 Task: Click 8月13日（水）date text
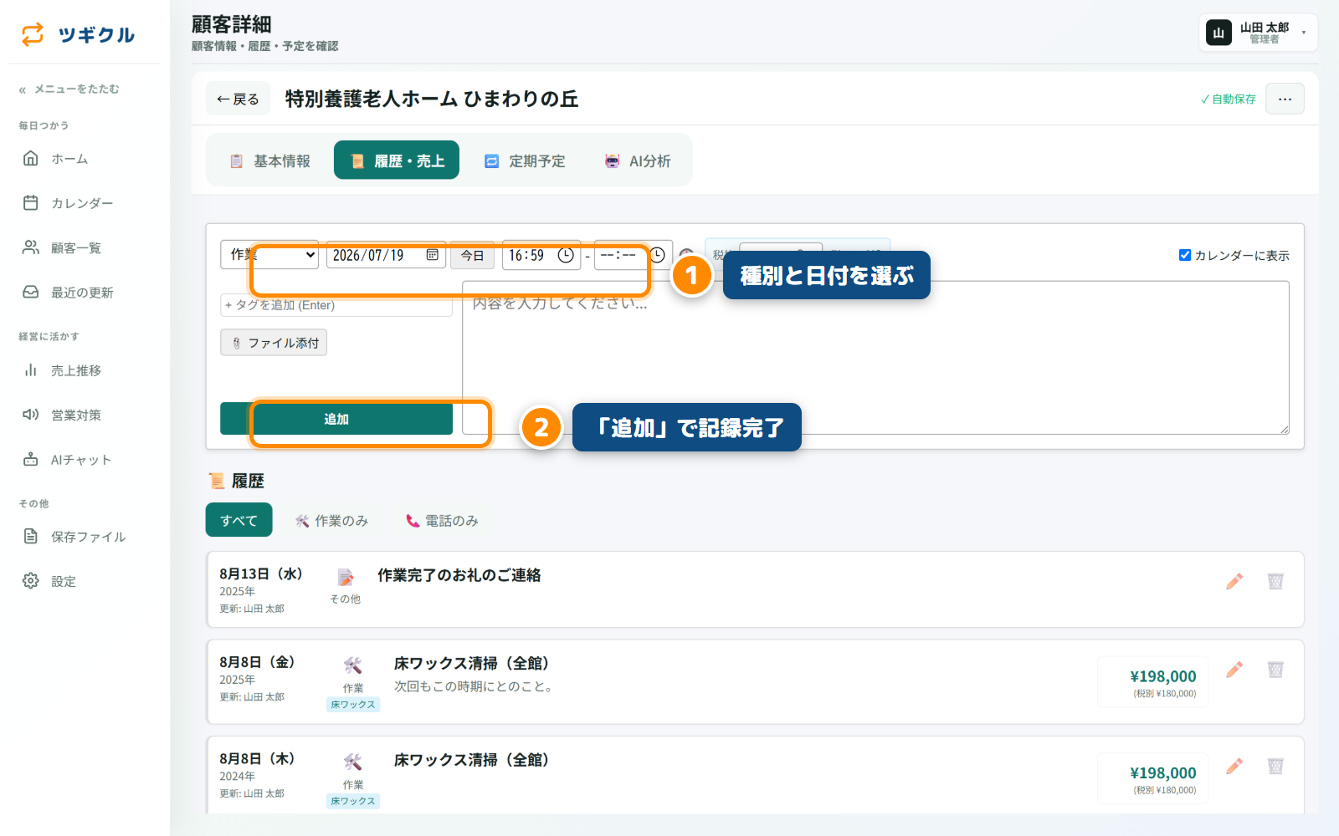[x=261, y=573]
